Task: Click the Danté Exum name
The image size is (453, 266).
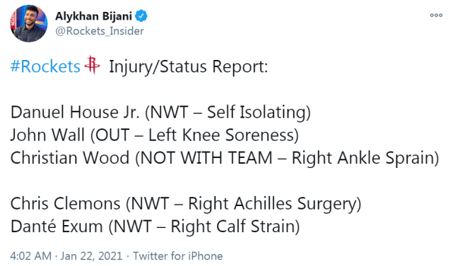Action: [57, 226]
